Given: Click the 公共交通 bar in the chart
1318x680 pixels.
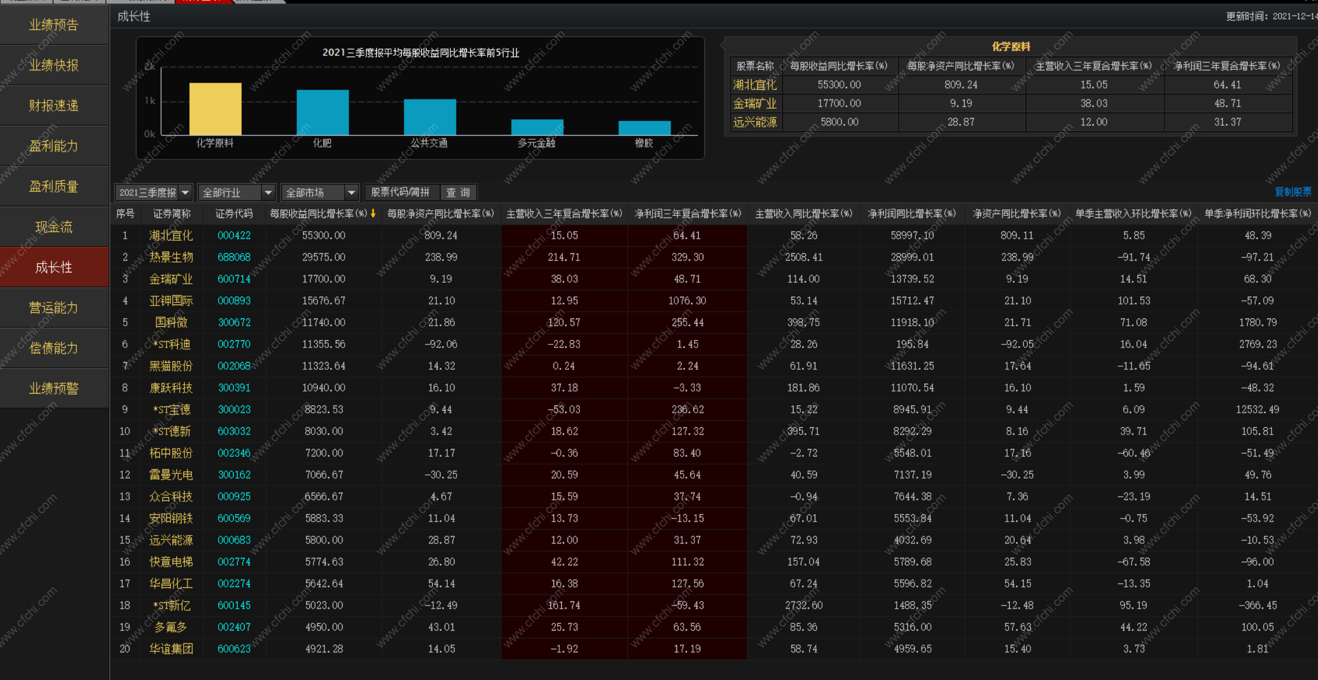Looking at the screenshot, I should (430, 117).
